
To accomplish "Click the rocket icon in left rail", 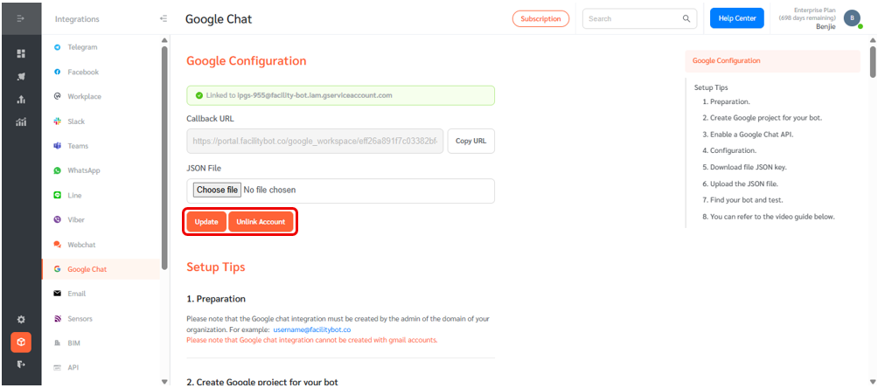I will 21,77.
